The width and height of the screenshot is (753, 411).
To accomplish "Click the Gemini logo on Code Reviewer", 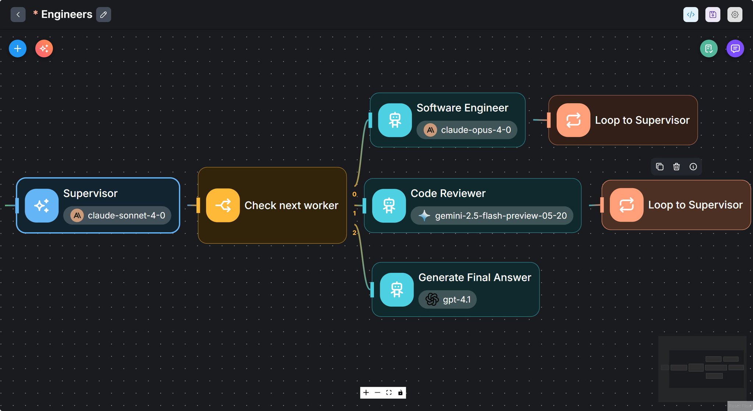I will (x=424, y=215).
